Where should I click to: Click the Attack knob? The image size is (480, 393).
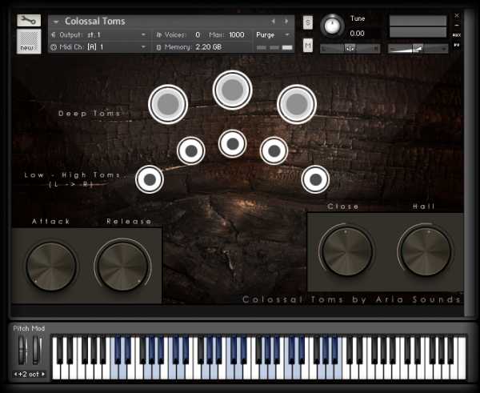pos(51,266)
